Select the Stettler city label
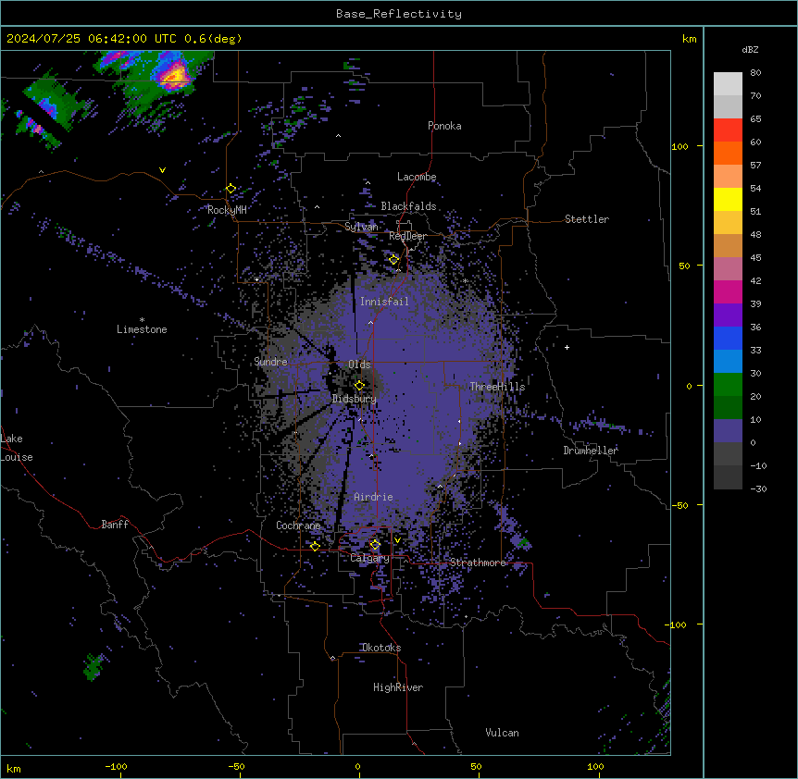798x779 pixels. point(587,219)
